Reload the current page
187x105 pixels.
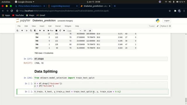(12, 11)
